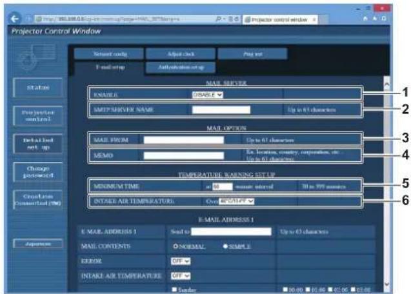This screenshot has height=294, width=411.
Task: Open a new browser tab
Action: click(x=323, y=19)
